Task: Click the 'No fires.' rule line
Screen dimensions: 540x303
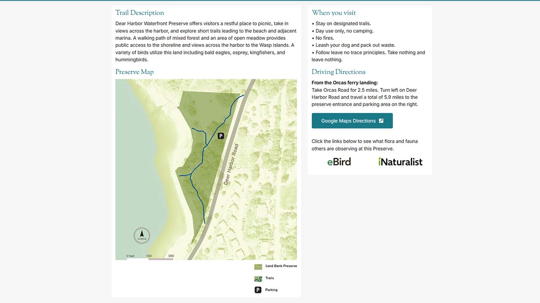Action: (324, 38)
